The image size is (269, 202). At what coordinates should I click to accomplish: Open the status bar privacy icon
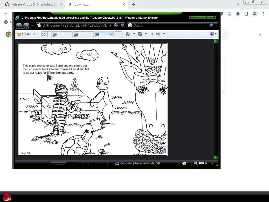(184, 163)
